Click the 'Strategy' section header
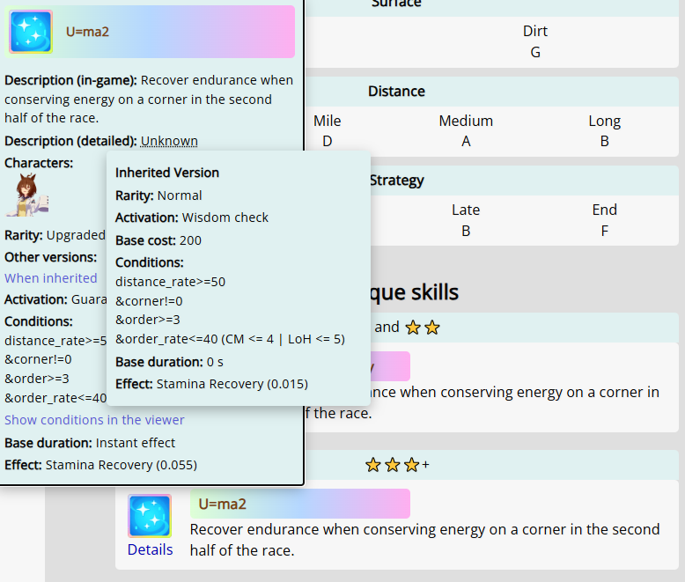Image resolution: width=685 pixels, height=582 pixels. pos(397,180)
